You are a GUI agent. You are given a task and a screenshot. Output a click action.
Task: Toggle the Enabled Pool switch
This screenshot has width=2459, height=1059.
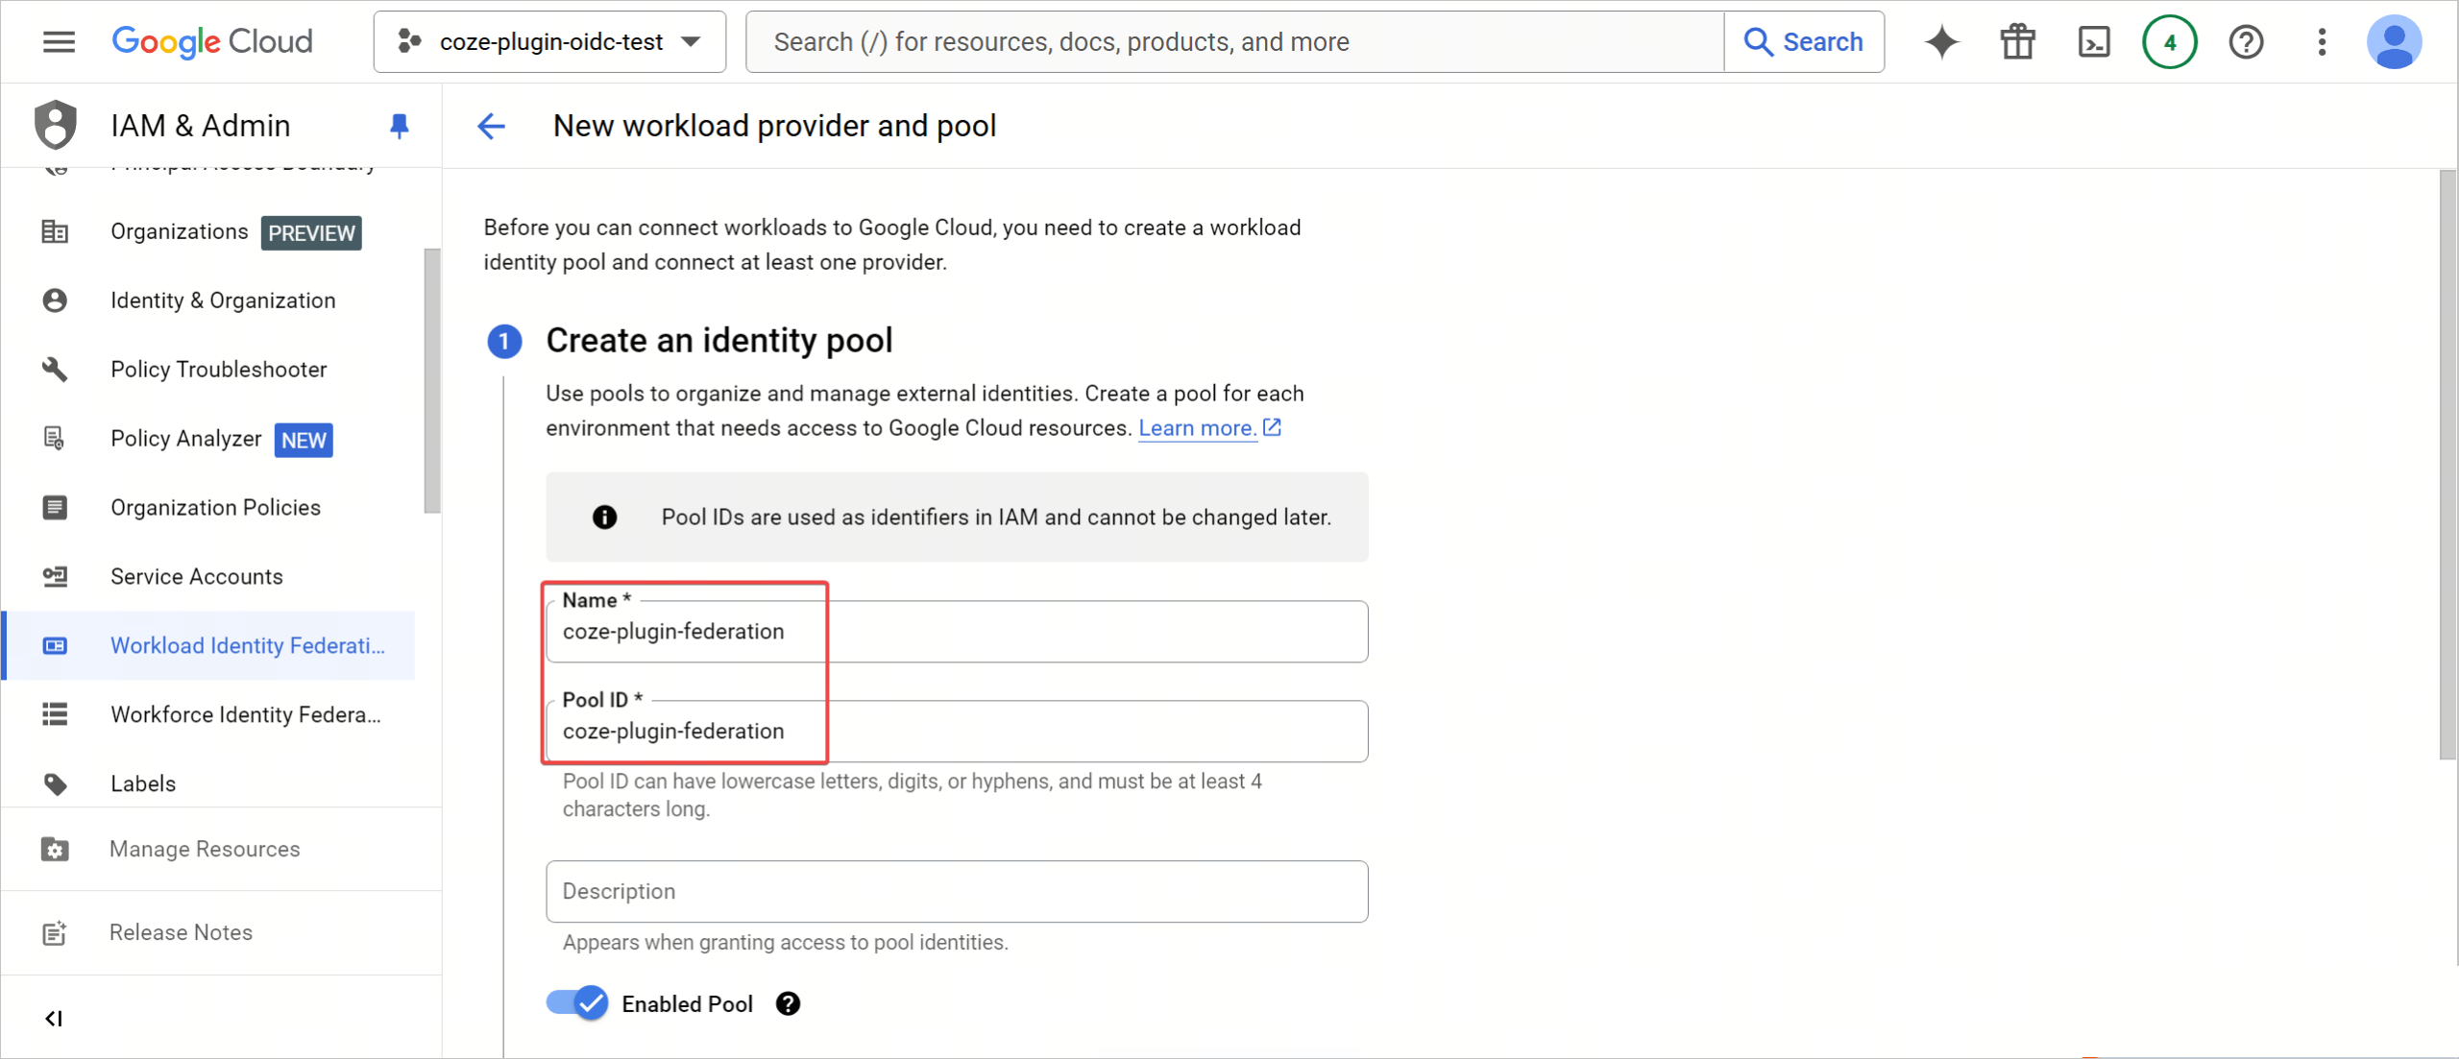tap(577, 1003)
